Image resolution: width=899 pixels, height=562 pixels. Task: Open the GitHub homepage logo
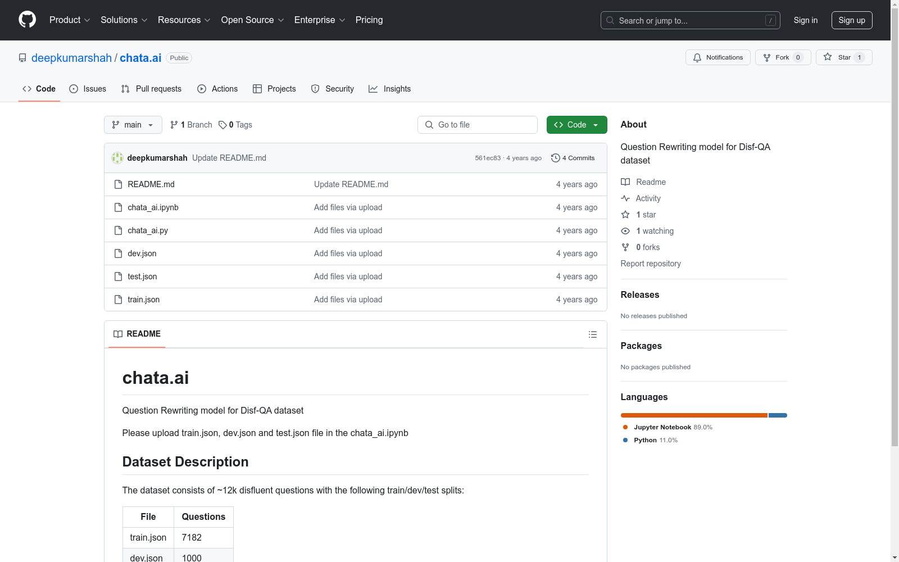point(27,20)
